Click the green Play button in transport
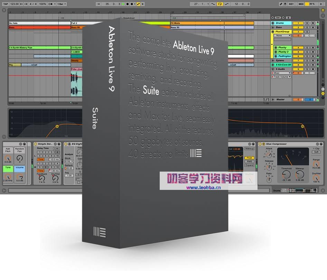The height and width of the screenshot is (280, 327). [123, 4]
